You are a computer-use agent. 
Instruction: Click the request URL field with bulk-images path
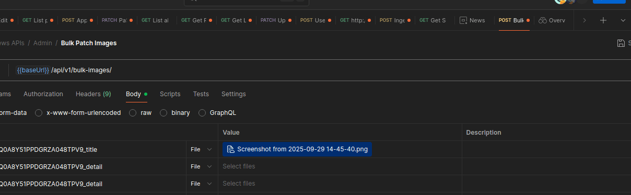tap(313, 70)
